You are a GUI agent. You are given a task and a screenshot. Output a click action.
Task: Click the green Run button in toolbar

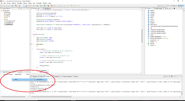[45, 6]
